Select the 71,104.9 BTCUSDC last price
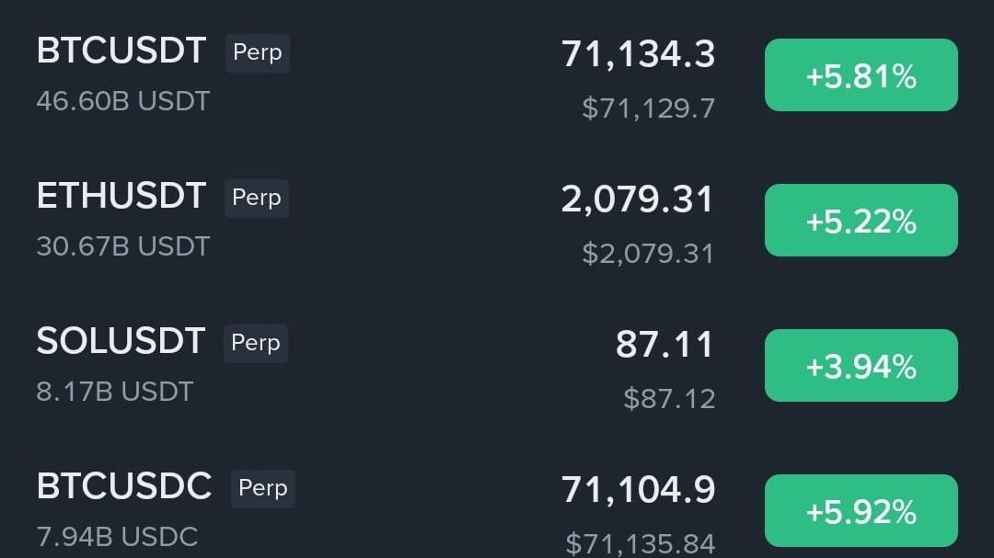994x558 pixels. click(638, 491)
